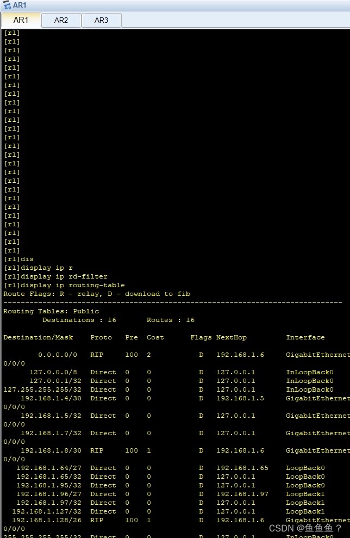Click the 'Routing Tables: Public' line
The image size is (350, 538).
51,311
